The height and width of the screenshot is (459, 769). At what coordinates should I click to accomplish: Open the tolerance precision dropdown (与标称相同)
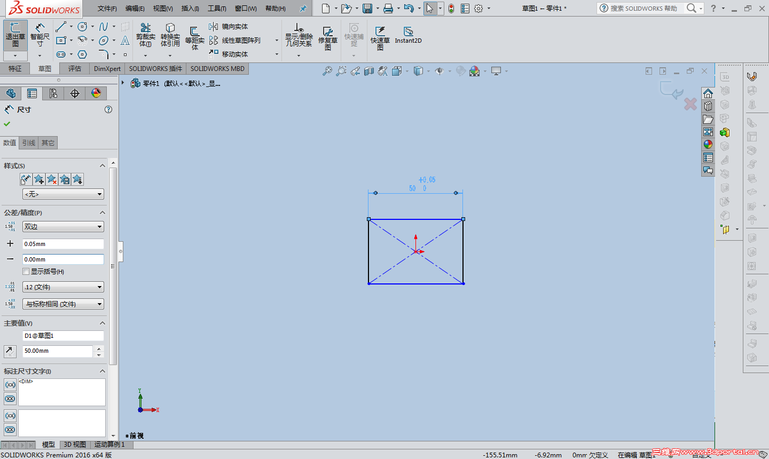(63, 304)
